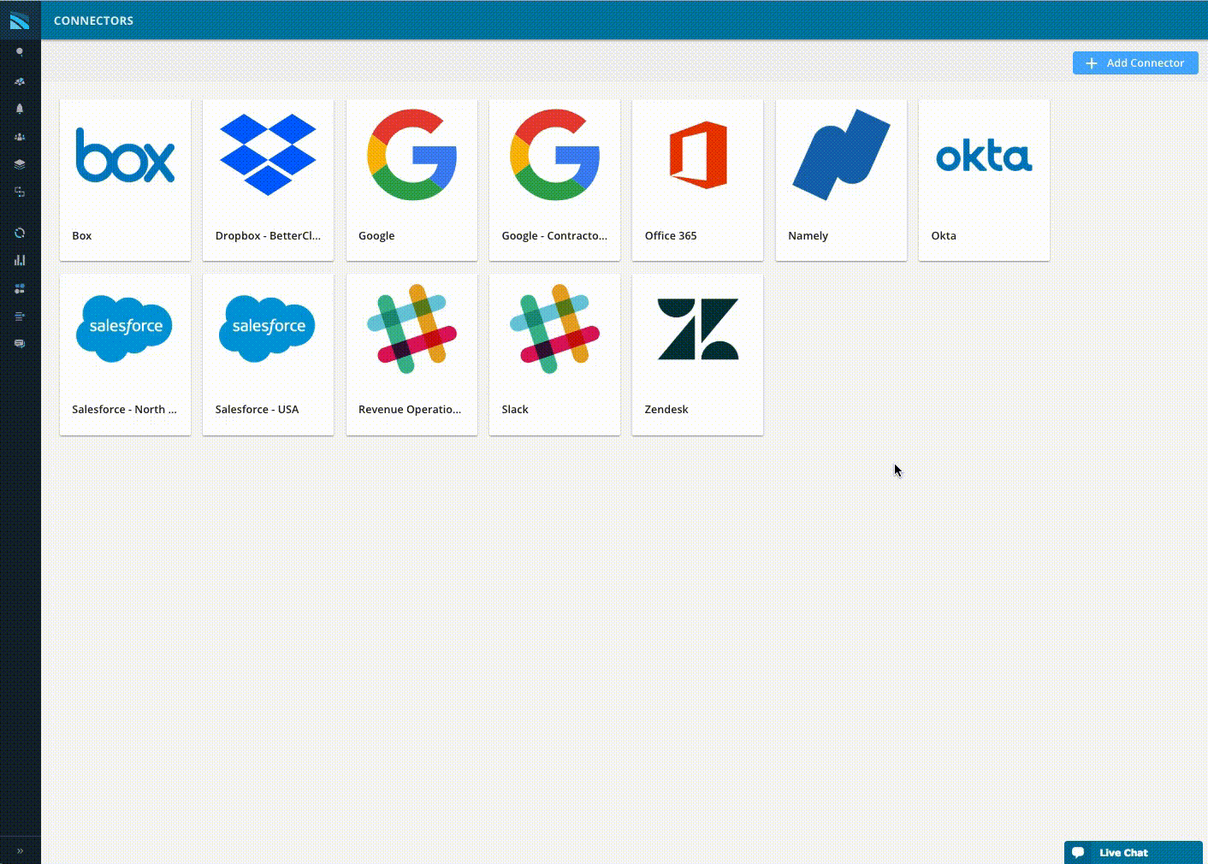Image resolution: width=1208 pixels, height=864 pixels.
Task: Open the Office 365 connector logo
Action: point(698,155)
